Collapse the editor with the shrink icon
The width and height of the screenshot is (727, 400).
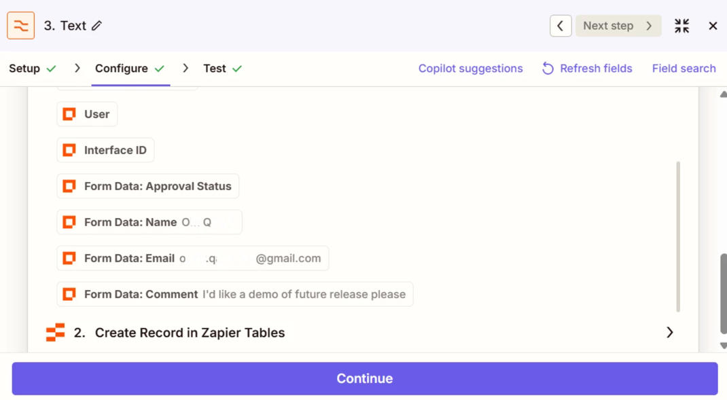point(681,26)
